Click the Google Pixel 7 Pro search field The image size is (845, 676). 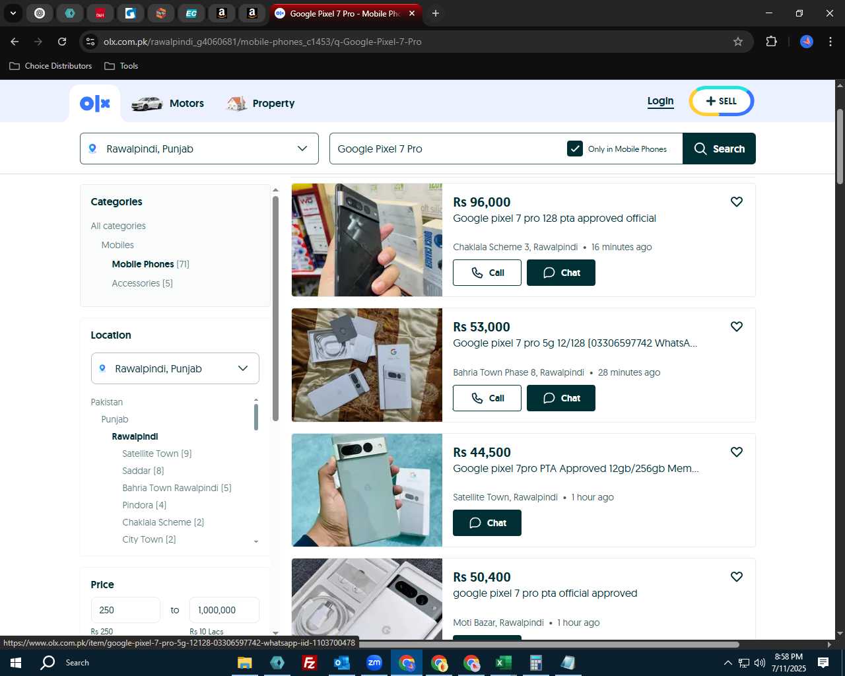[446, 149]
